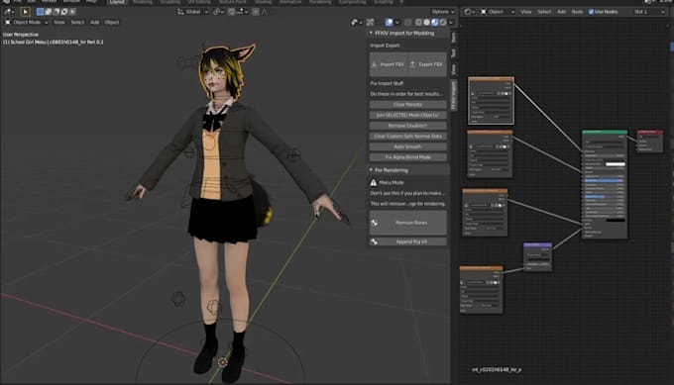Image resolution: width=674 pixels, height=385 pixels.
Task: Click the select box tool icon
Action: (25, 12)
